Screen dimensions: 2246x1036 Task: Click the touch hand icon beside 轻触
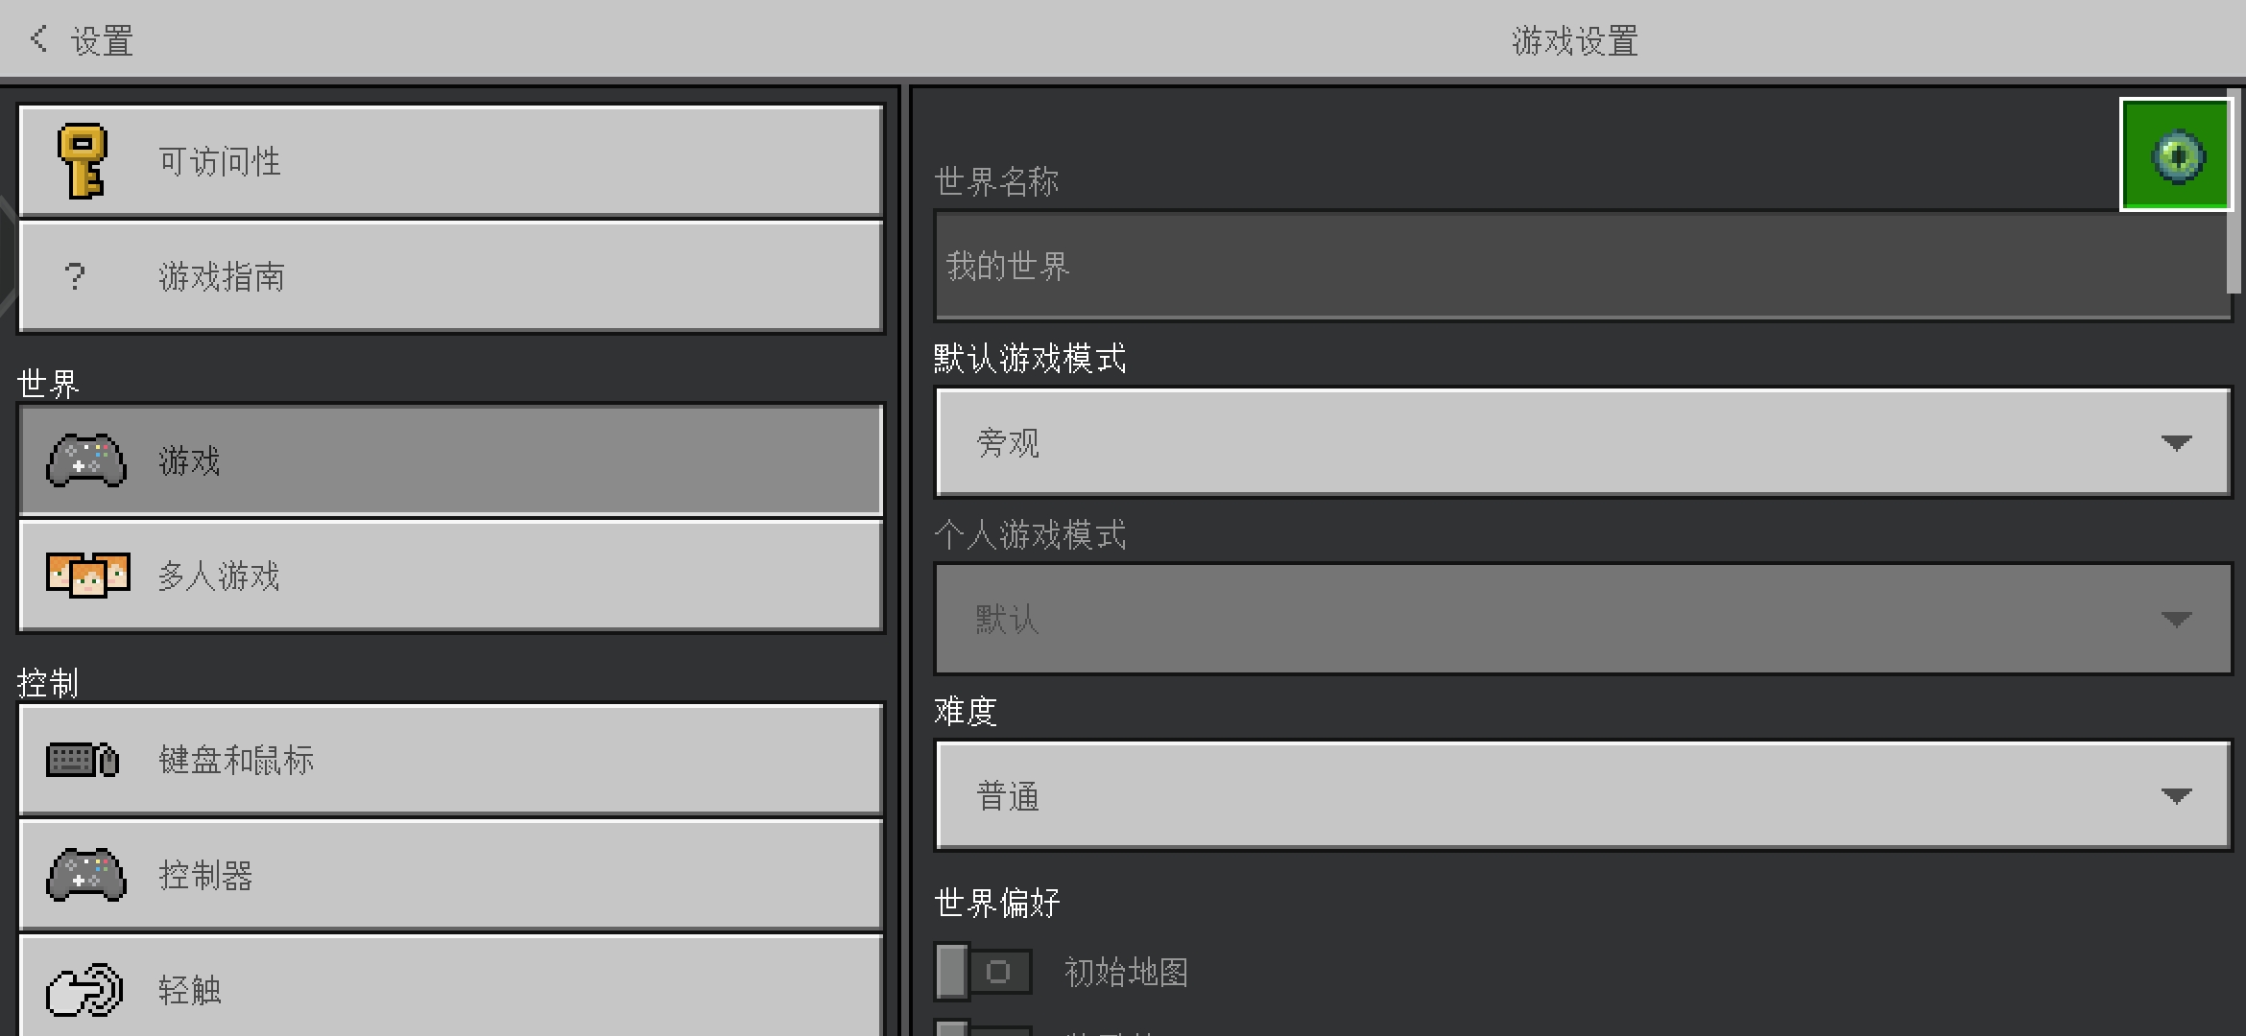pos(84,990)
